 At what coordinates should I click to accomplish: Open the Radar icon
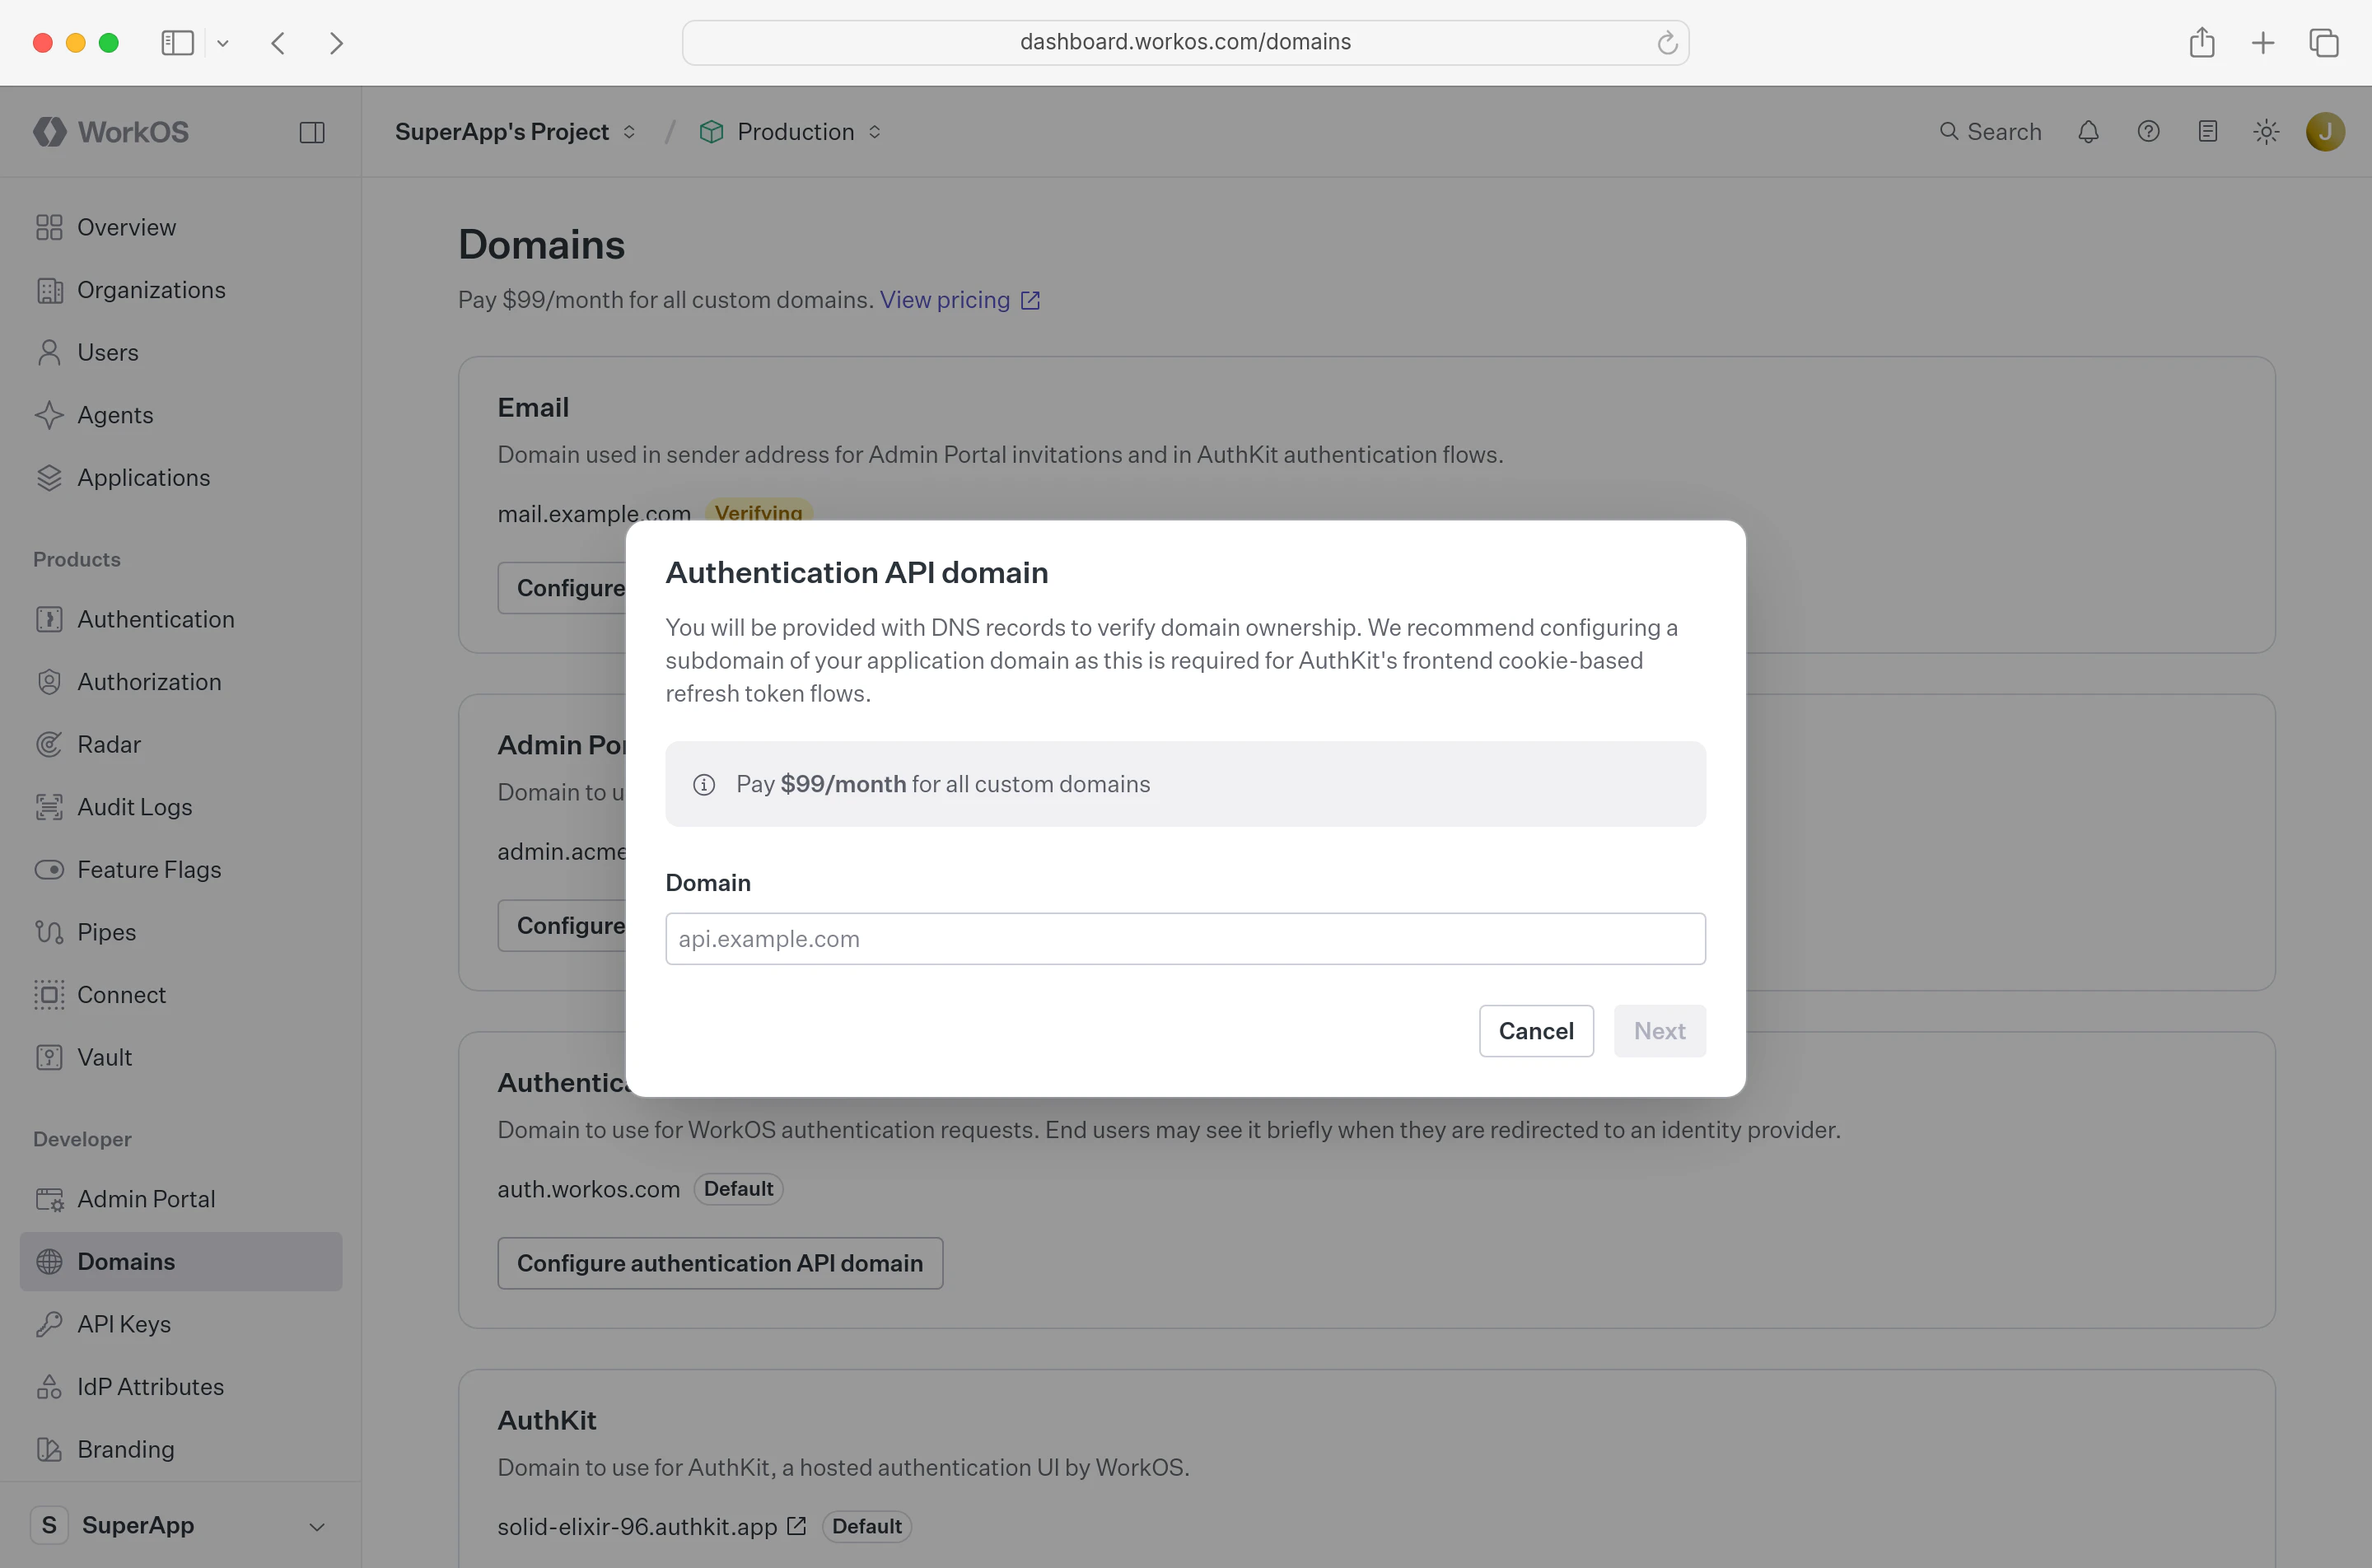tap(49, 744)
